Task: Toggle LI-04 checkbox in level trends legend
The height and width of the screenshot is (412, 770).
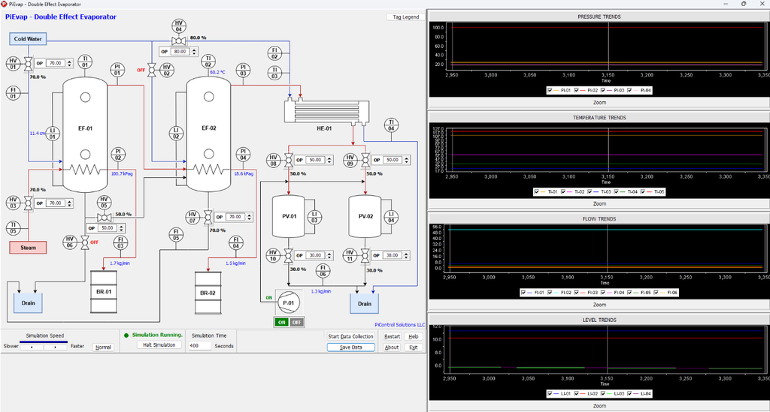Action: tap(630, 393)
